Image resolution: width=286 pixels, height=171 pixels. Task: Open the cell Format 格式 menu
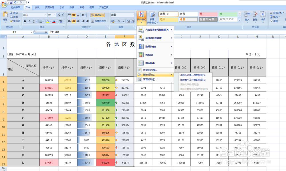(x=263, y=17)
